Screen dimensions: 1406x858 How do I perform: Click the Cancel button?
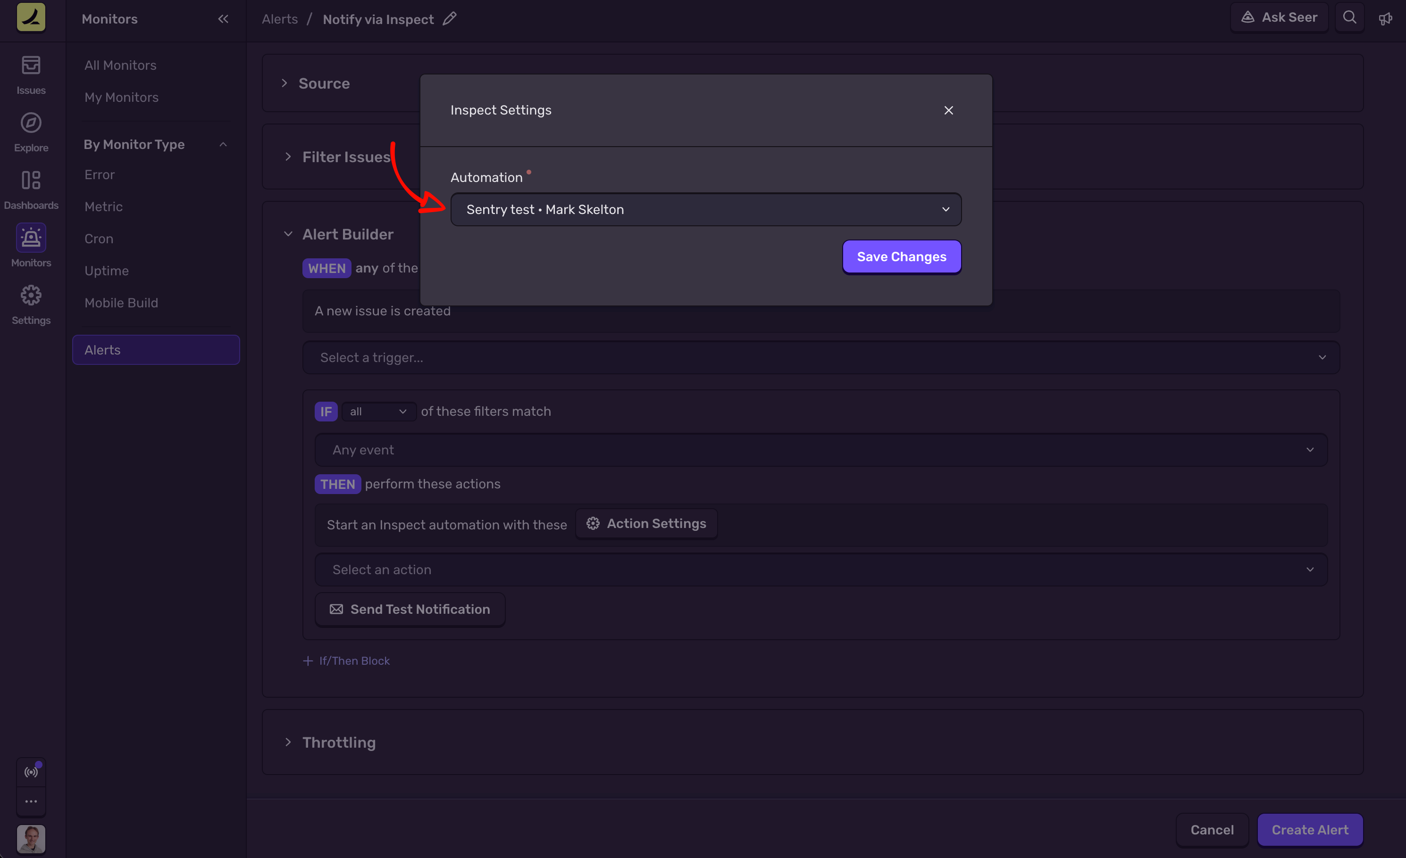[x=1212, y=830]
